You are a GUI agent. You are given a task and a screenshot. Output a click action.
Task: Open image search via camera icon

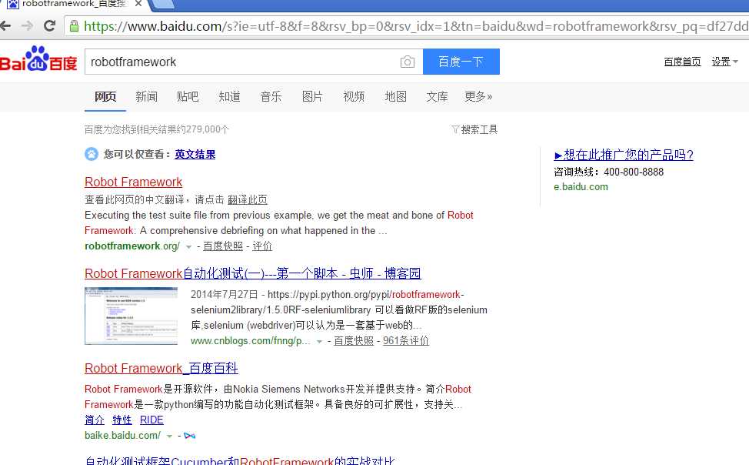pos(407,62)
